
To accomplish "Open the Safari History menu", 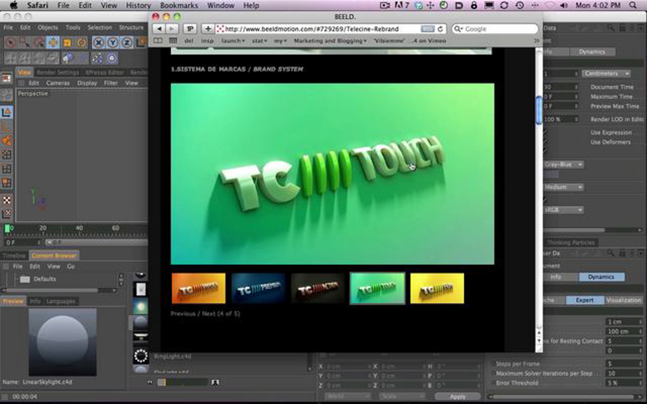I will [138, 5].
